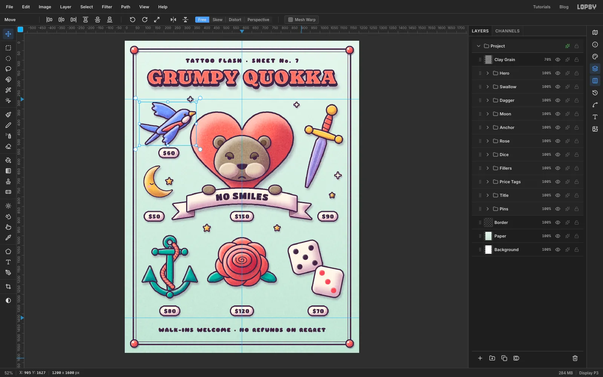This screenshot has width=603, height=377.
Task: Hide the Price Tags group
Action: (x=558, y=182)
